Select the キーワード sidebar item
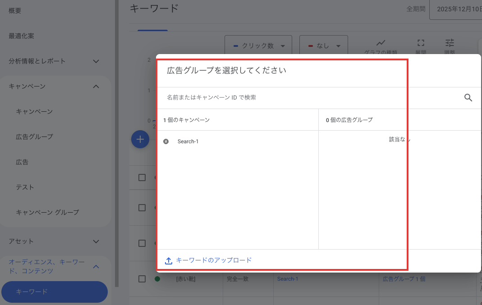This screenshot has height=305, width=482. tap(55, 292)
